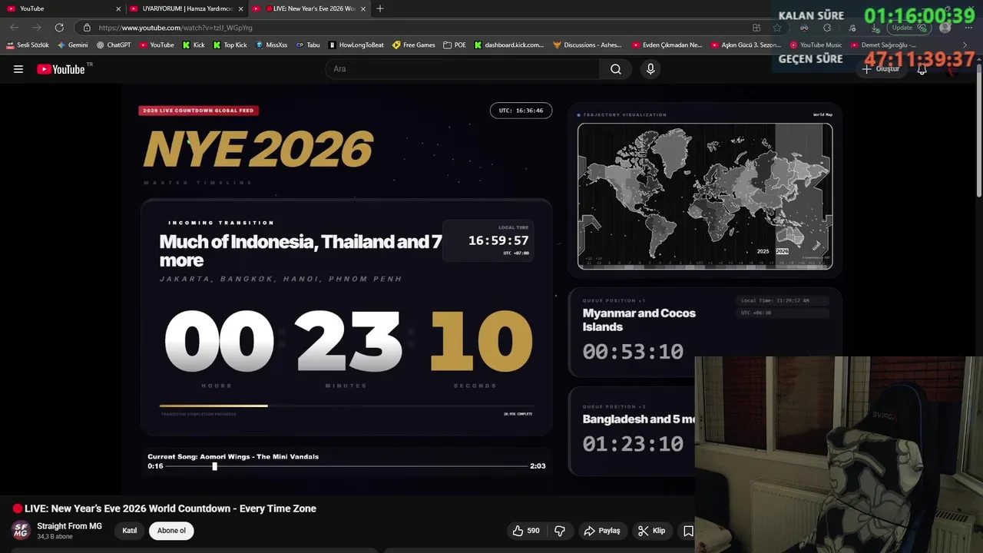
Task: Close the LIVE New Year's Eve tab
Action: pyautogui.click(x=363, y=8)
